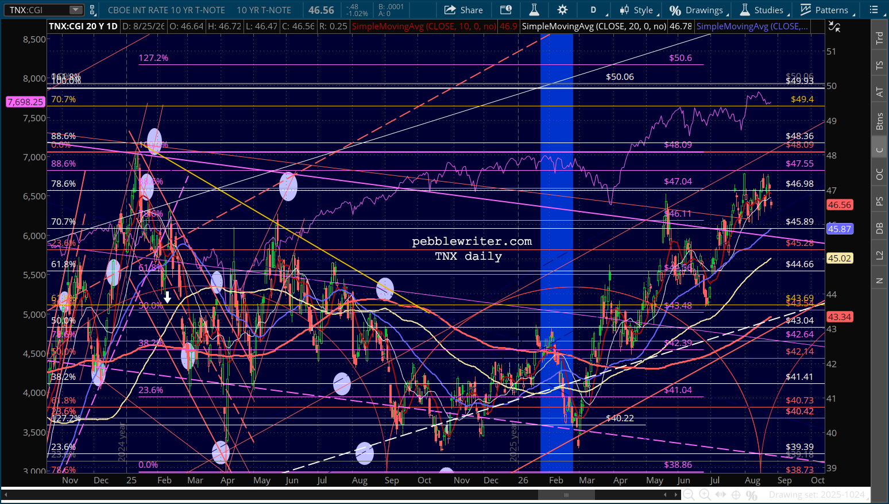Toggle the Btns sidebar tab
This screenshot has height=504, width=889.
coord(879,121)
